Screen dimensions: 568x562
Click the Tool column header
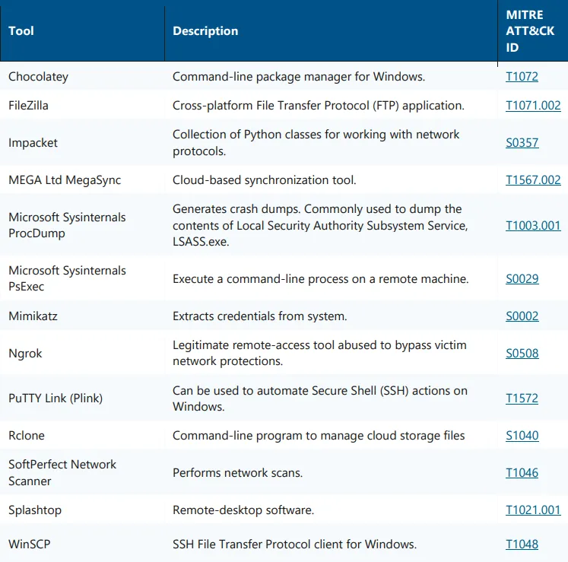pyautogui.click(x=21, y=31)
